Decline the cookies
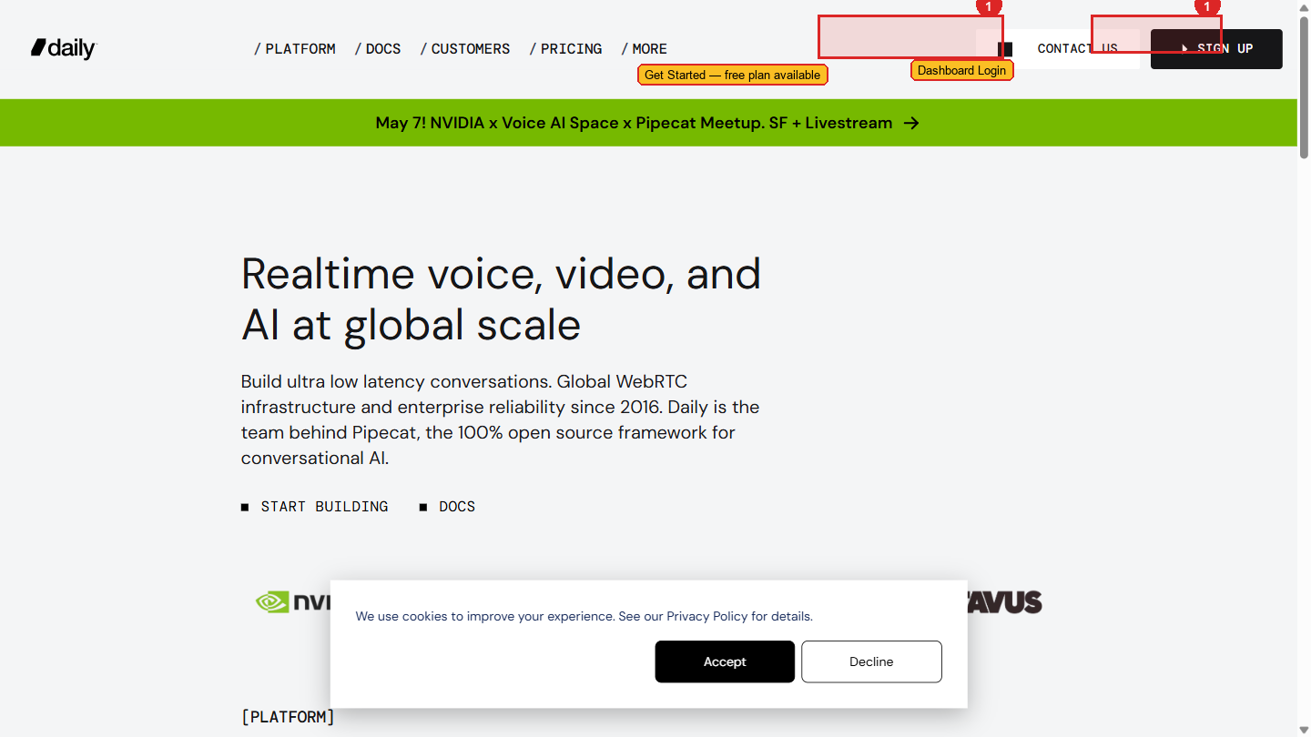The image size is (1311, 737). point(871,661)
